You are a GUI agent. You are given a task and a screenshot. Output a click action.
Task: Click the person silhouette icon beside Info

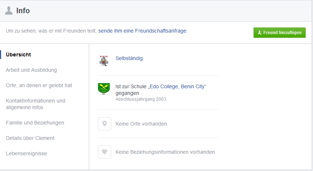point(9,10)
